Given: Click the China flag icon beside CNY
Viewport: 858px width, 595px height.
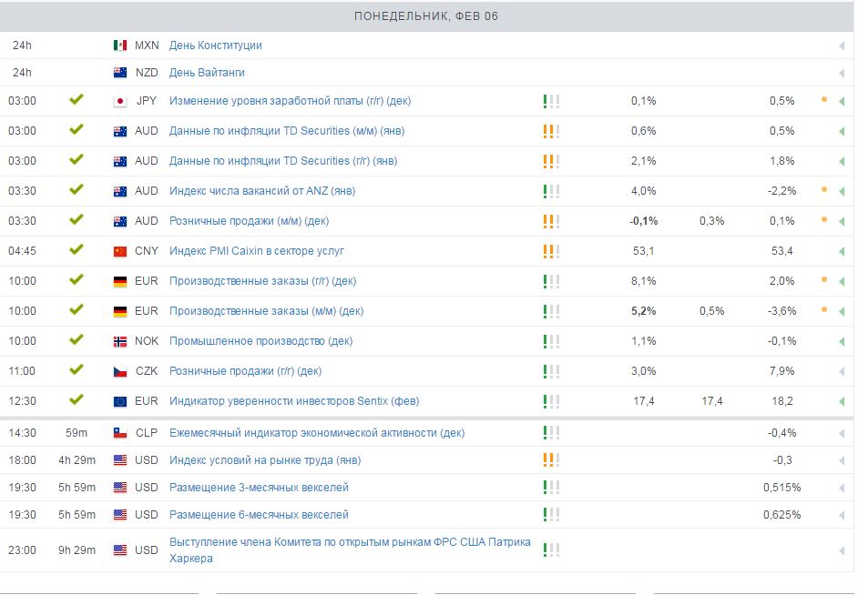Looking at the screenshot, I should [x=120, y=251].
